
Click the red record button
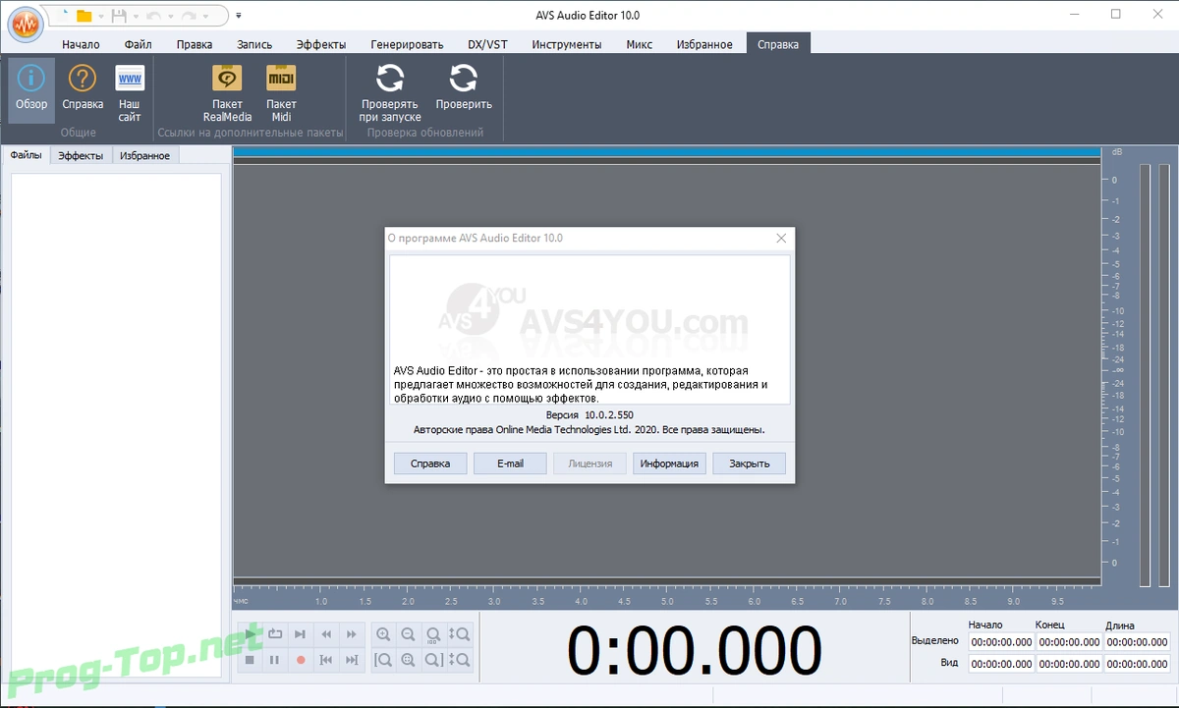[301, 660]
